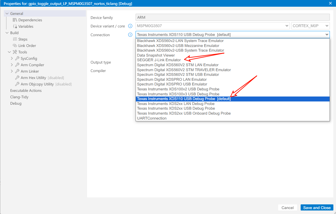Image resolution: width=336 pixels, height=214 pixels.
Task: Click the Tools wrench-screwdriver icon
Action: click(15, 52)
